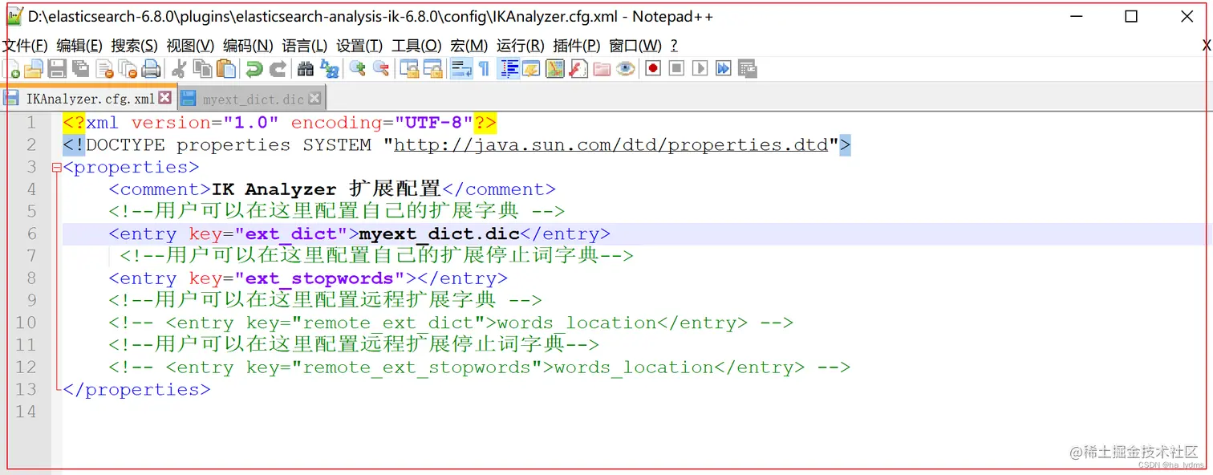The image size is (1213, 475).
Task: Click the ext_stopwords key text
Action: click(319, 278)
